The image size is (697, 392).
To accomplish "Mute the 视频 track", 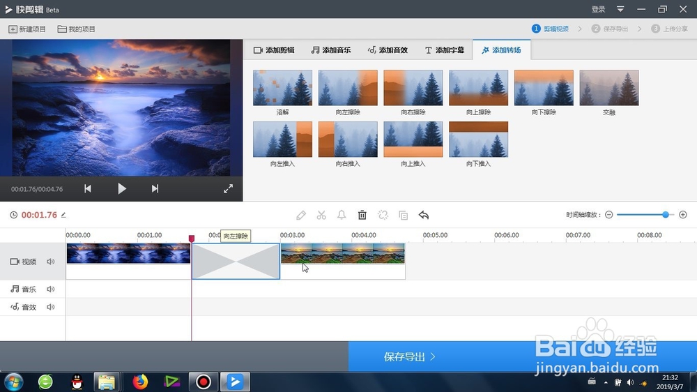I will pyautogui.click(x=51, y=262).
